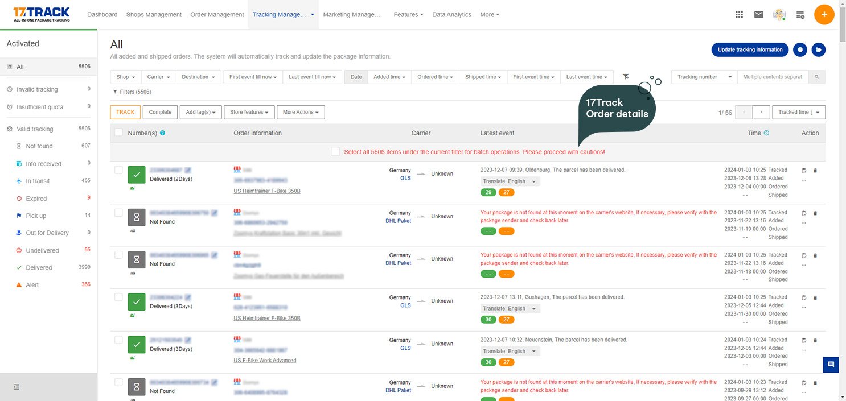Check the 'Select all 5506 items' checkbox

335,152
